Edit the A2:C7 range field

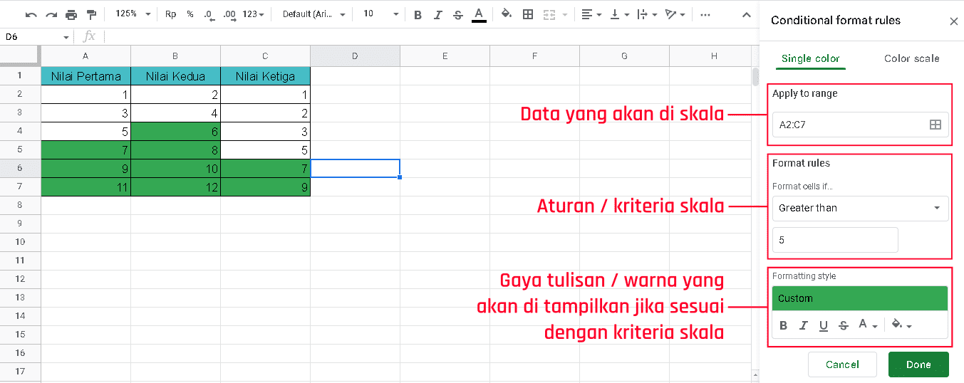pos(849,125)
